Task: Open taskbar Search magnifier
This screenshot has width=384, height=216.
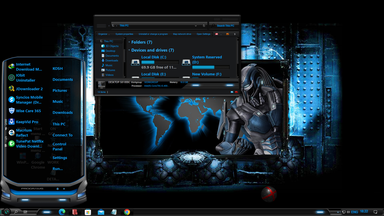Action: (x=16, y=212)
